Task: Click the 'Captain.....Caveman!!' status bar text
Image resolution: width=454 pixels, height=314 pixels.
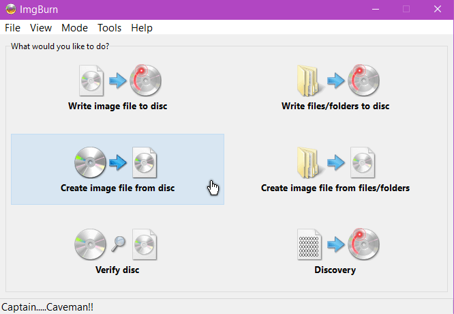Action: tap(48, 307)
